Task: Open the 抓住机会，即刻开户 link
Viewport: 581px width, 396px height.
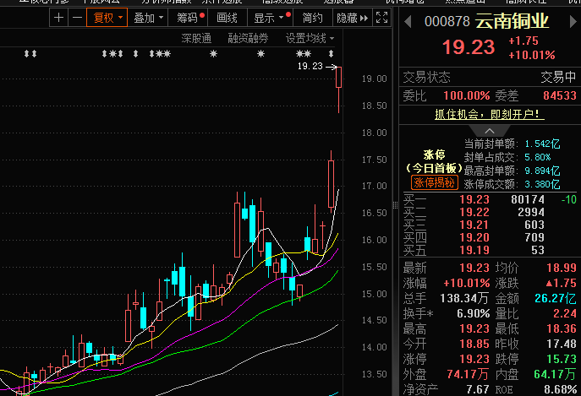Action: 489,113
